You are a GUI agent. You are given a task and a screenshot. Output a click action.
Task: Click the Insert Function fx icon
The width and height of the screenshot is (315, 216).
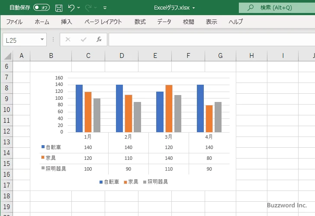(x=99, y=39)
